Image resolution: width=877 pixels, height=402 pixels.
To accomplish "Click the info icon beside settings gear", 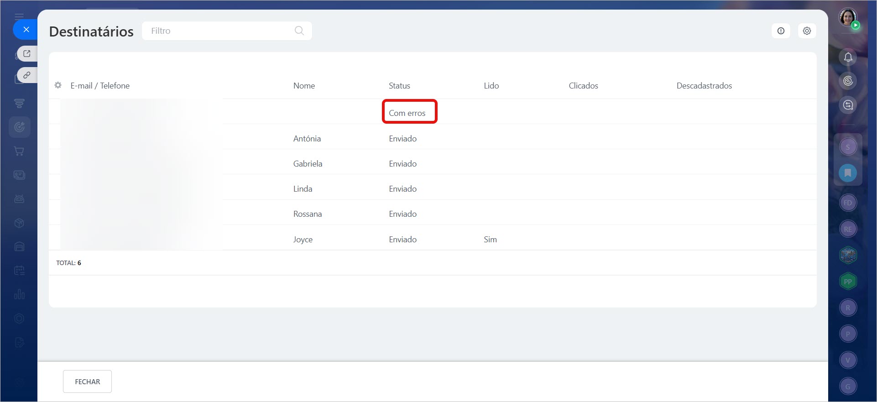I will tap(781, 31).
